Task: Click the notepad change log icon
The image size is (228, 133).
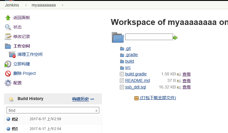Action: click(x=8, y=37)
